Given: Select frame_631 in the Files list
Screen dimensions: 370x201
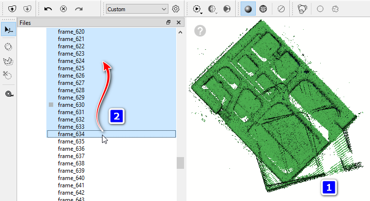Looking at the screenshot, I should pyautogui.click(x=71, y=112).
